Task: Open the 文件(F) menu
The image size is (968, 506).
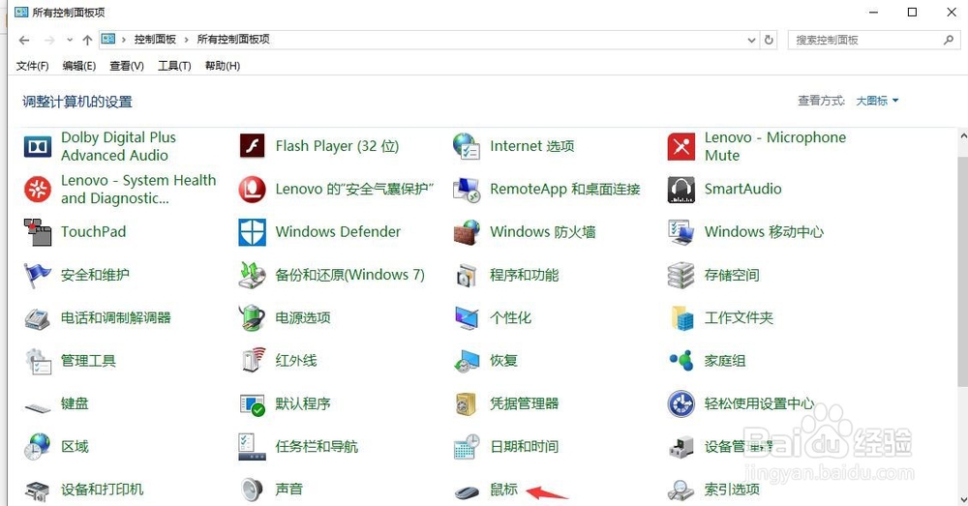Action: (x=32, y=66)
